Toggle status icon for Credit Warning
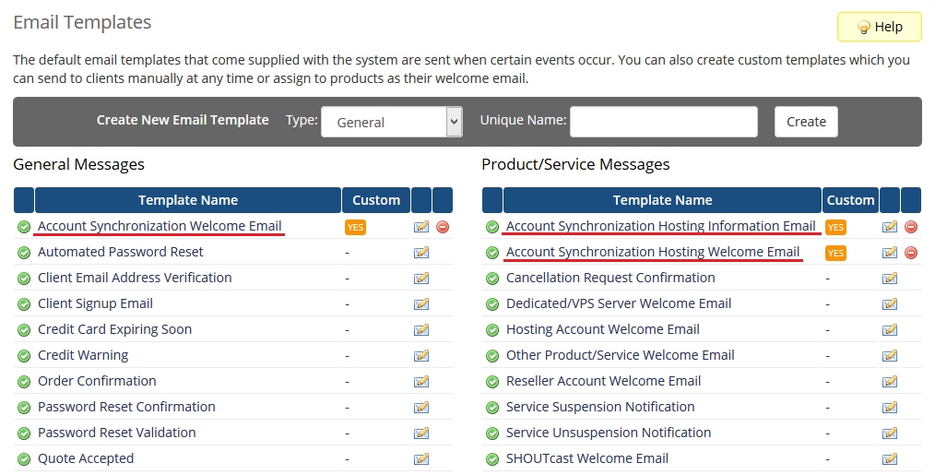Screen dimensions: 935x475 [24, 356]
